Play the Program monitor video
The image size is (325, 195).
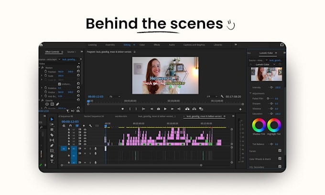[x=165, y=109]
